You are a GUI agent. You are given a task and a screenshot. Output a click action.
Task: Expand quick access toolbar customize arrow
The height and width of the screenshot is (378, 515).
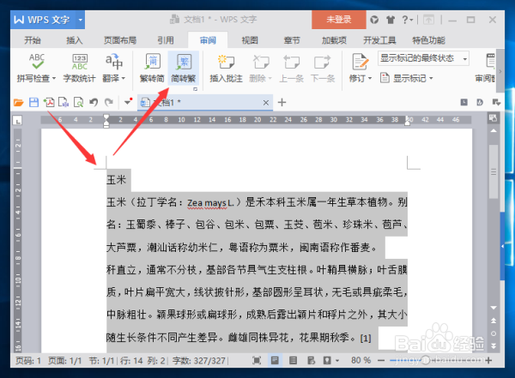(x=127, y=102)
